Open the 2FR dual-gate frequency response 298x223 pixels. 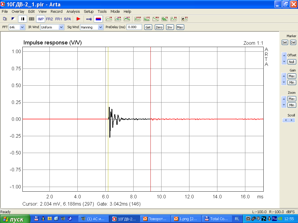118,19
